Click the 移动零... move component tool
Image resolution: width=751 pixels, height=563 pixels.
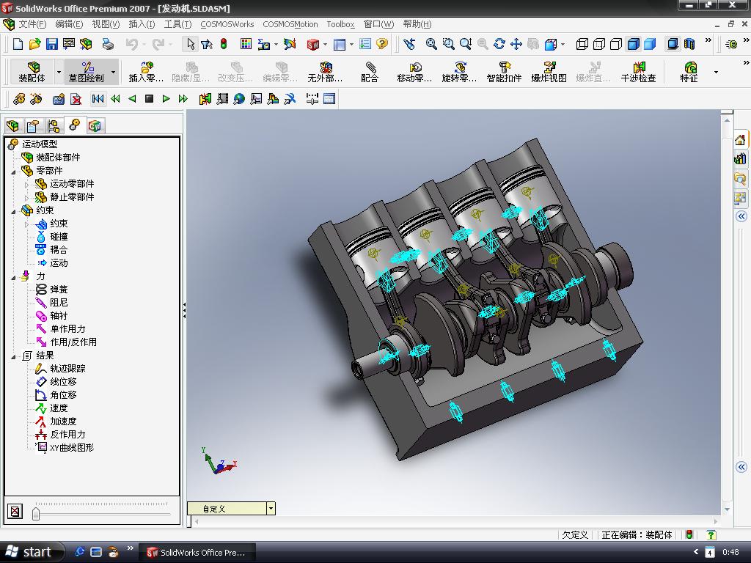tap(414, 72)
